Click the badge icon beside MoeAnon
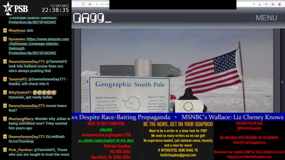The height and width of the screenshot is (160, 285). click(5, 31)
